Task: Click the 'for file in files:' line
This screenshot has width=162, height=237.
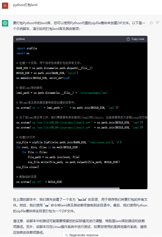Action: coord(35,152)
